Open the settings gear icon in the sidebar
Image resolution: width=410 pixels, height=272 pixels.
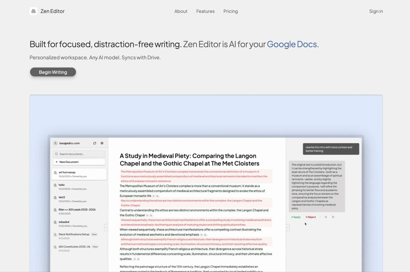click(102, 143)
